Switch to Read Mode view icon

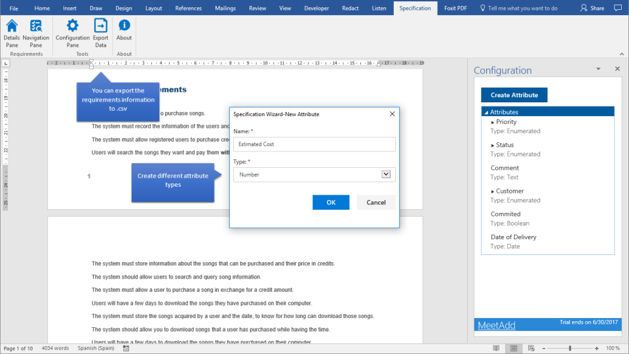pos(496,348)
